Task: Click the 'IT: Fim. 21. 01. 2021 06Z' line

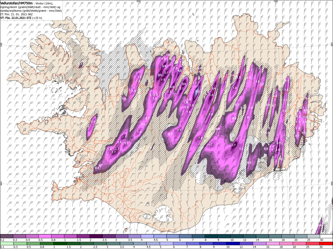Action: (x=17, y=14)
